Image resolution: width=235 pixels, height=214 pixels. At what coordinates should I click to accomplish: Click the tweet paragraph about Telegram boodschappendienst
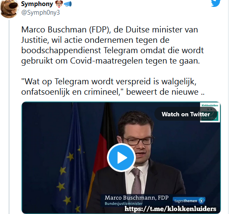click(x=113, y=45)
